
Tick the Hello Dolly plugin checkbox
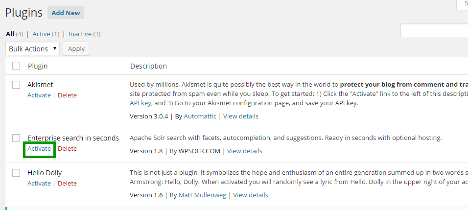(16, 173)
